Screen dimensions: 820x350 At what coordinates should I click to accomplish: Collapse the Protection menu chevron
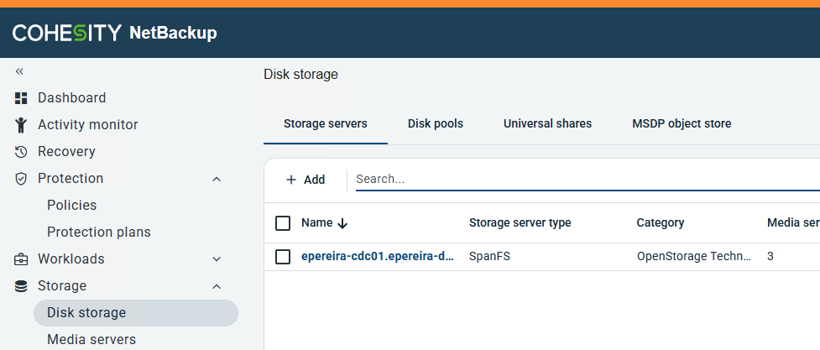click(x=217, y=179)
